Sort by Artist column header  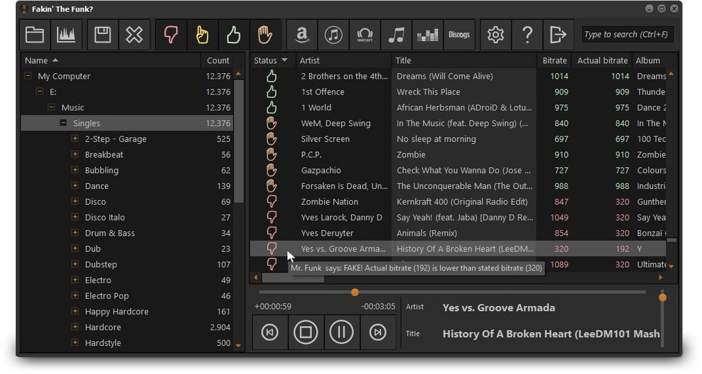click(x=343, y=60)
